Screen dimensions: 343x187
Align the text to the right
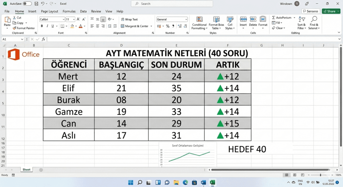point(103,26)
